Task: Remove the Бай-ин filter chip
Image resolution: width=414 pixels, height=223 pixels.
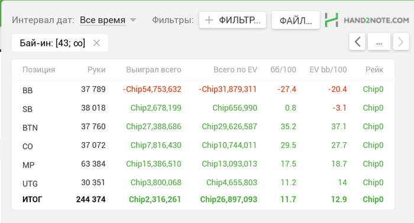Action: pos(96,43)
